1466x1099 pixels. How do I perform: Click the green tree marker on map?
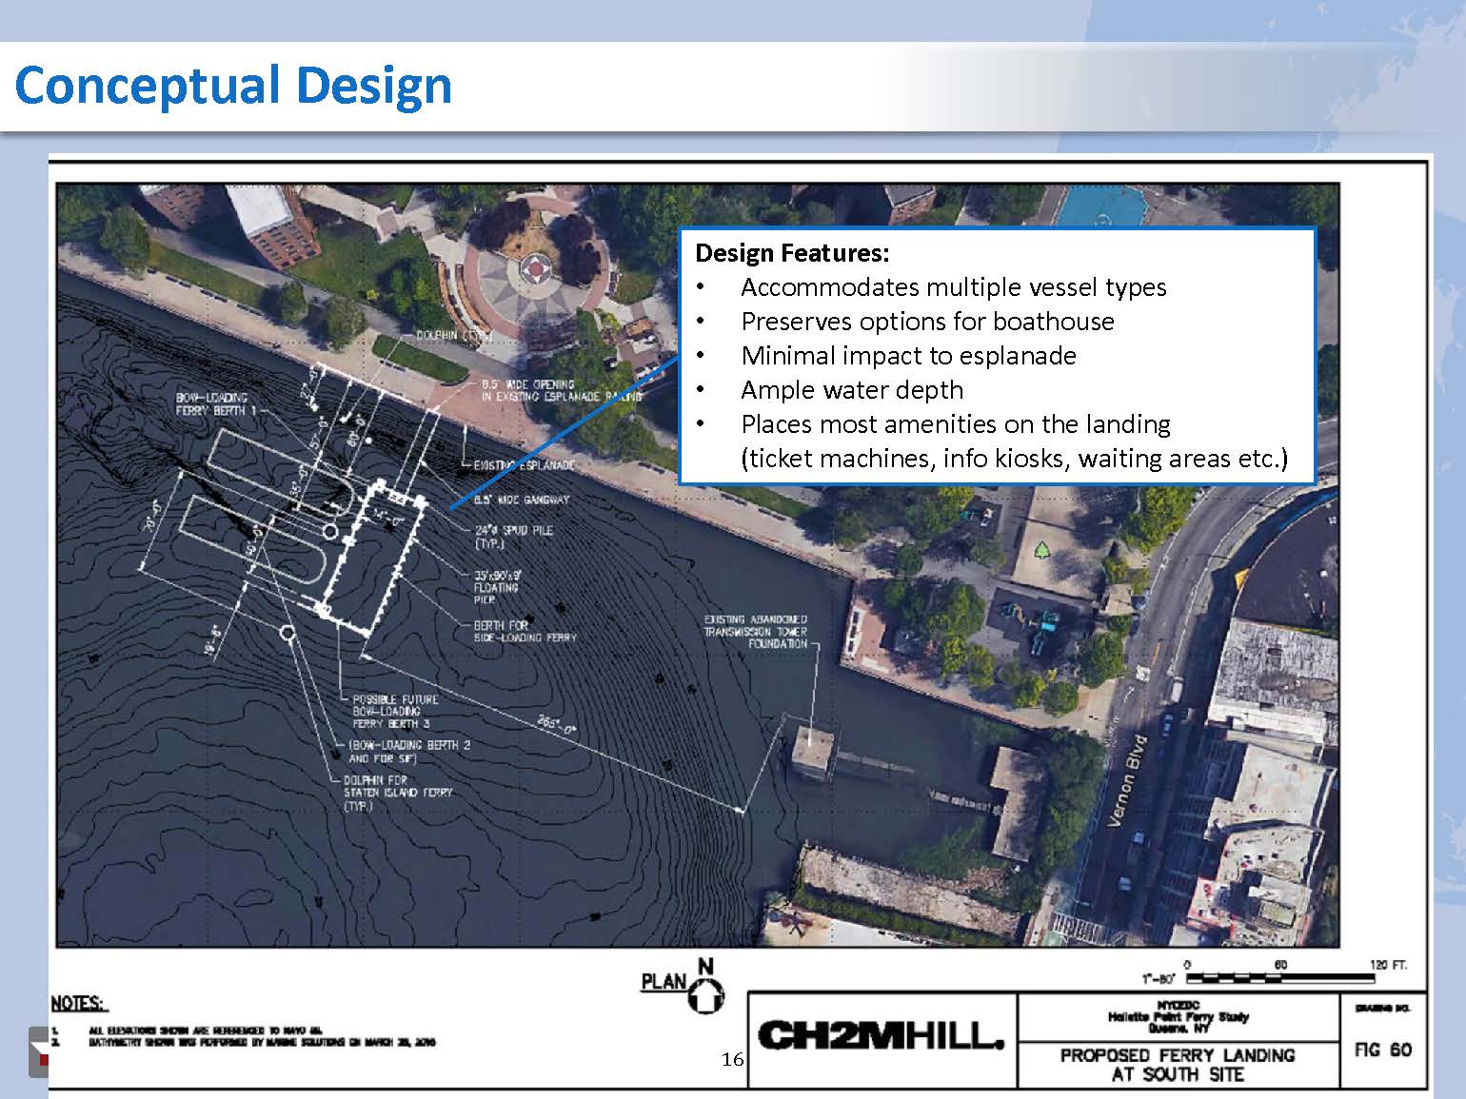(x=1043, y=551)
